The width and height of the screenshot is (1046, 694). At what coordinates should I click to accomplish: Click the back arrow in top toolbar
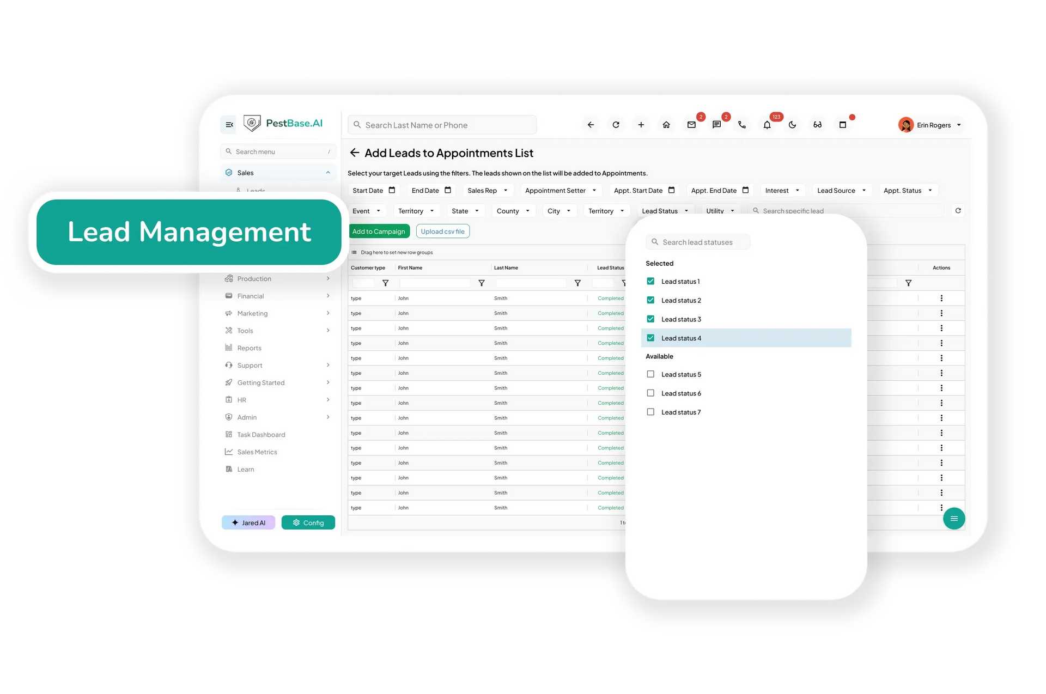coord(591,125)
